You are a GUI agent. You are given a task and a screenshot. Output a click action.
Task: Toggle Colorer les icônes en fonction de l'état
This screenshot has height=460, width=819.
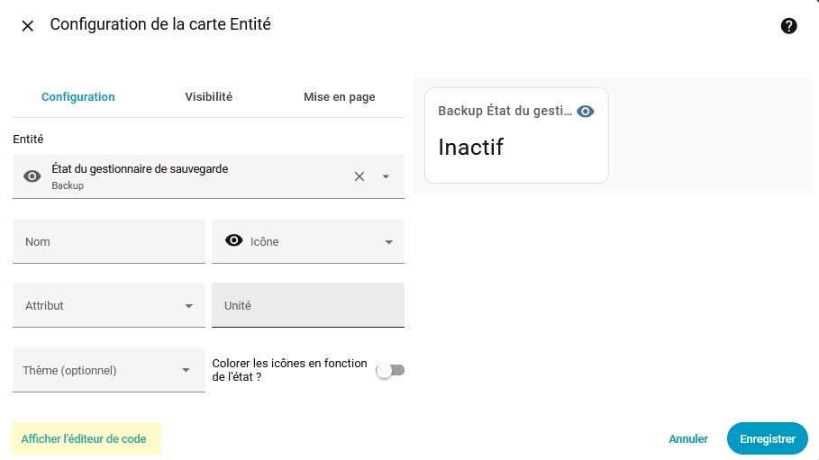pyautogui.click(x=390, y=370)
